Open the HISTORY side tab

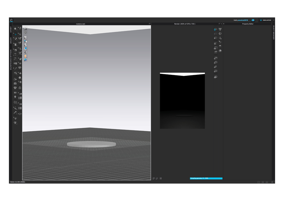[x=11, y=40]
